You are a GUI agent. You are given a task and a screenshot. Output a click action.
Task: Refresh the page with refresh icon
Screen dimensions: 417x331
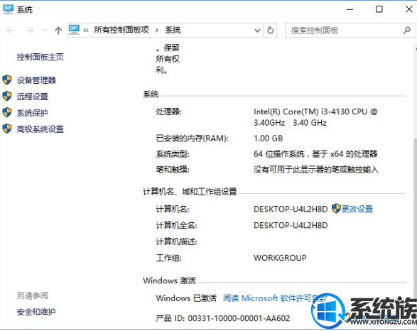(270, 31)
